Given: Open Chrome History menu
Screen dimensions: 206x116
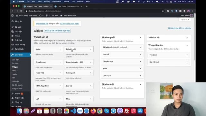Looking at the screenshot, I should [x=47, y=2].
